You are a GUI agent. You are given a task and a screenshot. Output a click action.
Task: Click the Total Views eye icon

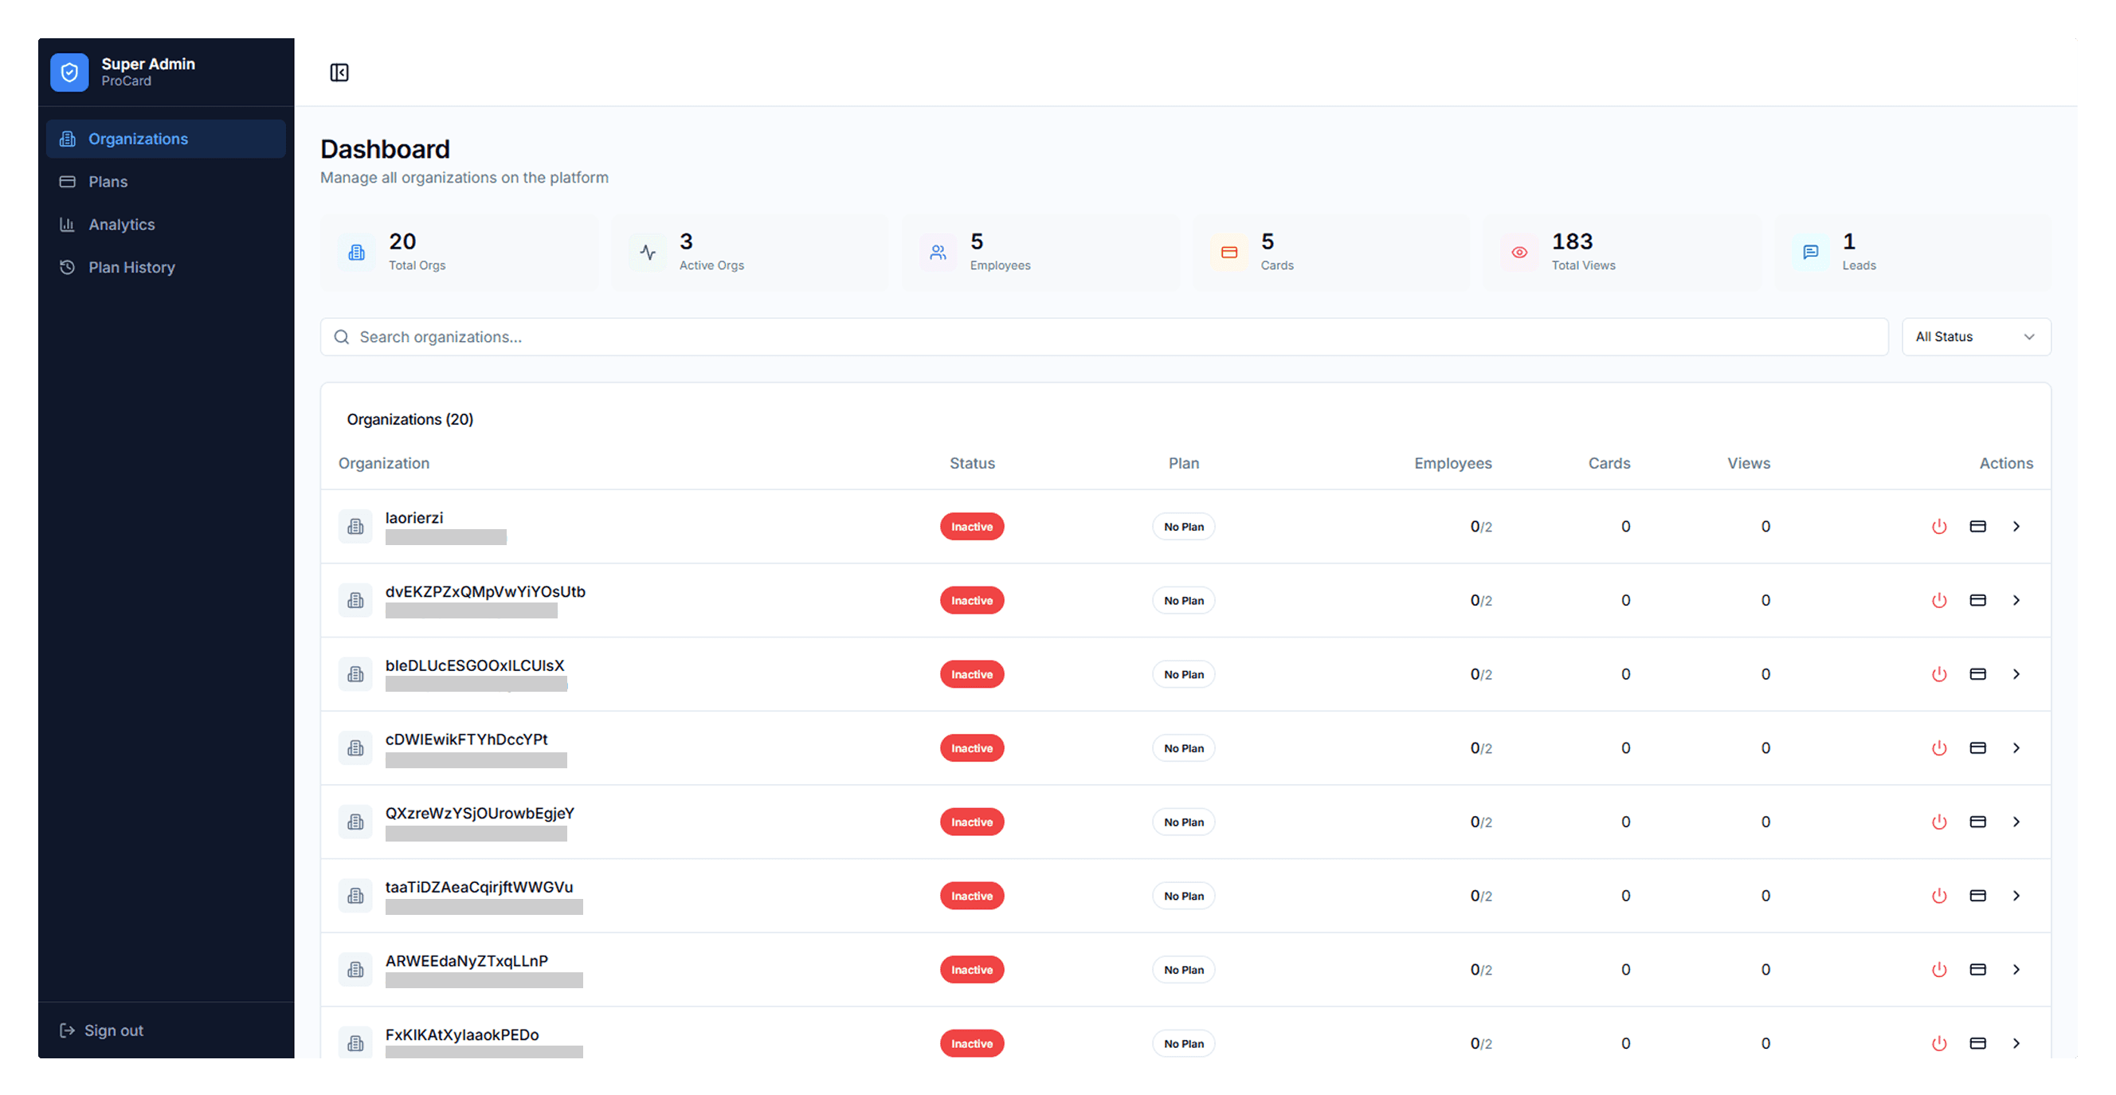pyautogui.click(x=1519, y=252)
